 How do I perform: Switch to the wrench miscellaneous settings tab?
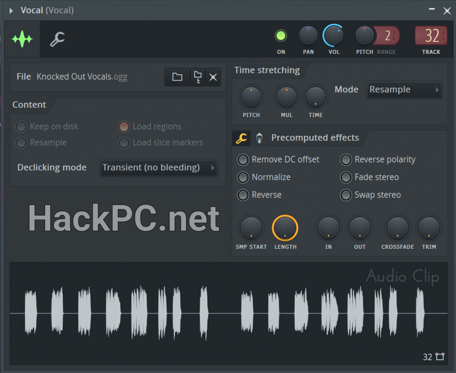pos(57,39)
